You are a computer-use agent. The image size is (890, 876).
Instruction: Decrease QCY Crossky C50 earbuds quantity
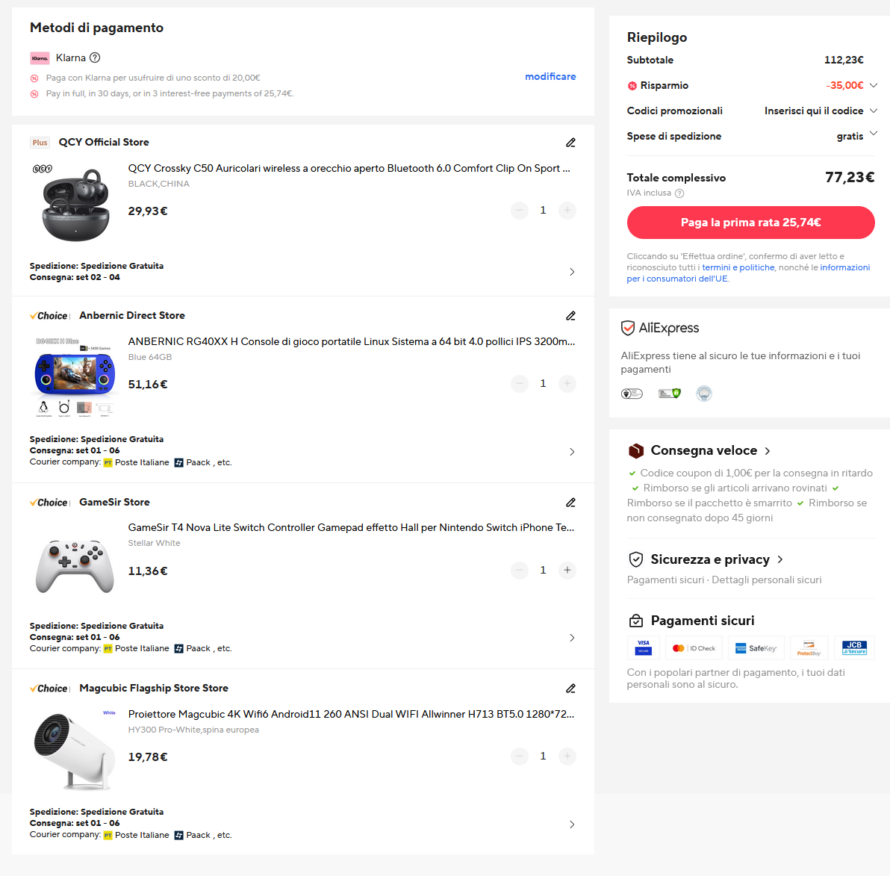pyautogui.click(x=520, y=211)
